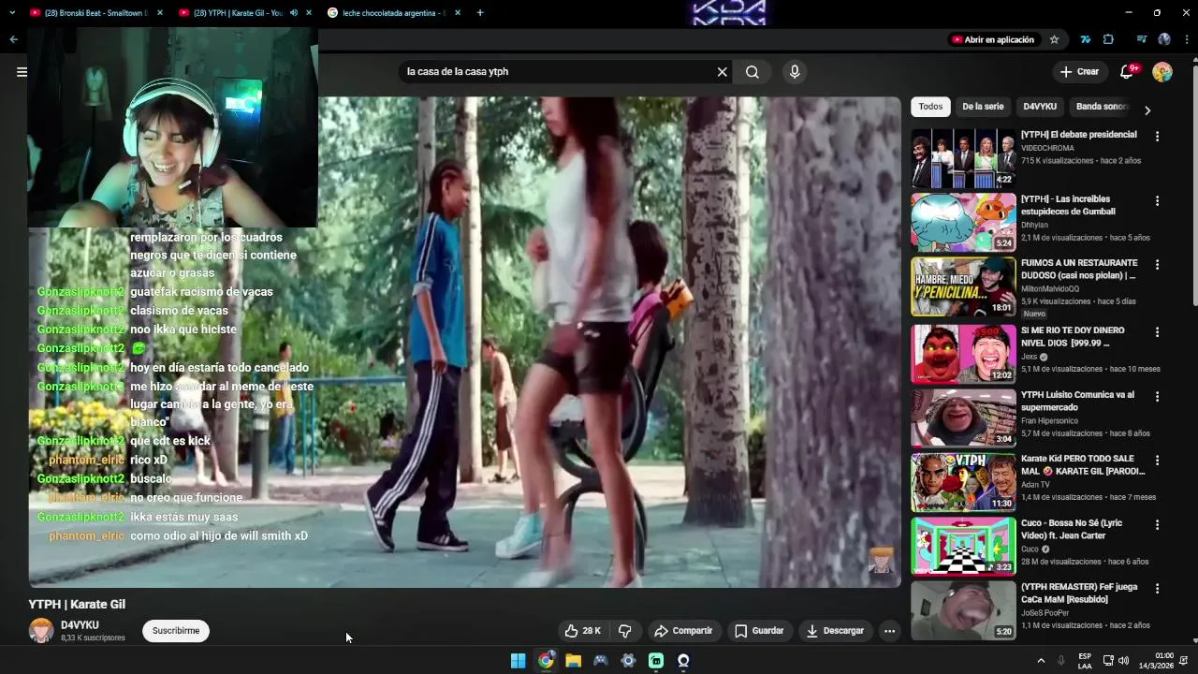Like the video with 28 K likes
The image size is (1198, 674).
point(581,631)
